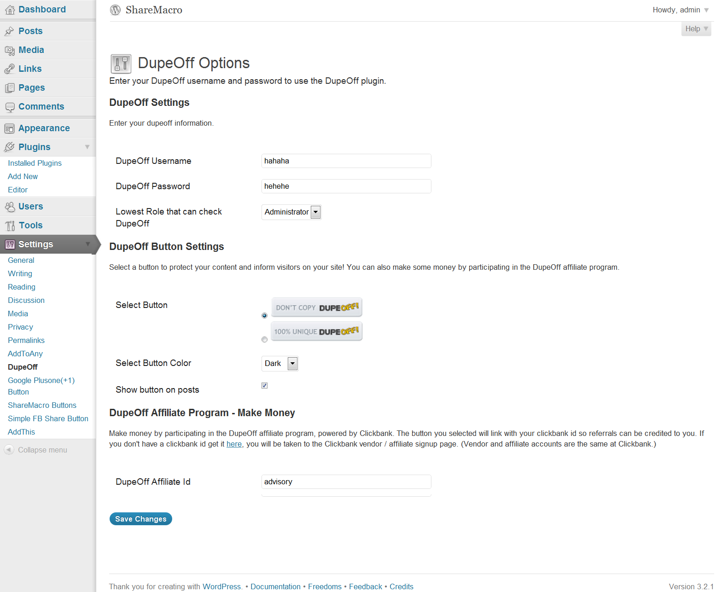Click the Plugins plug icon
The width and height of the screenshot is (727, 592).
pyautogui.click(x=9, y=147)
